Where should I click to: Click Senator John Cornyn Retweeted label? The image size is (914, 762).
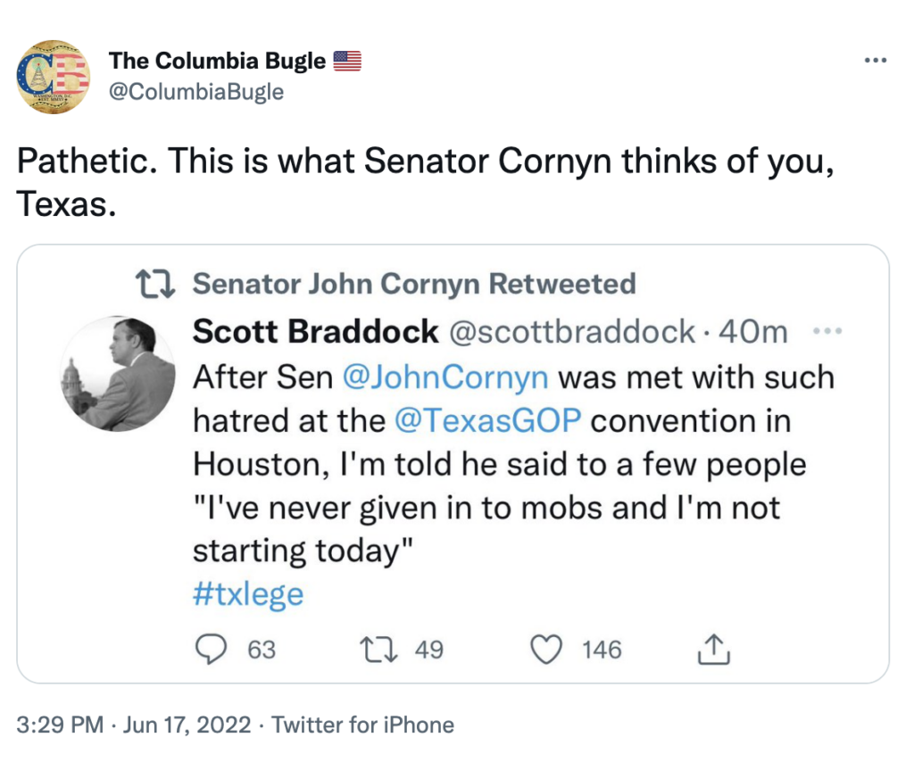coord(414,285)
